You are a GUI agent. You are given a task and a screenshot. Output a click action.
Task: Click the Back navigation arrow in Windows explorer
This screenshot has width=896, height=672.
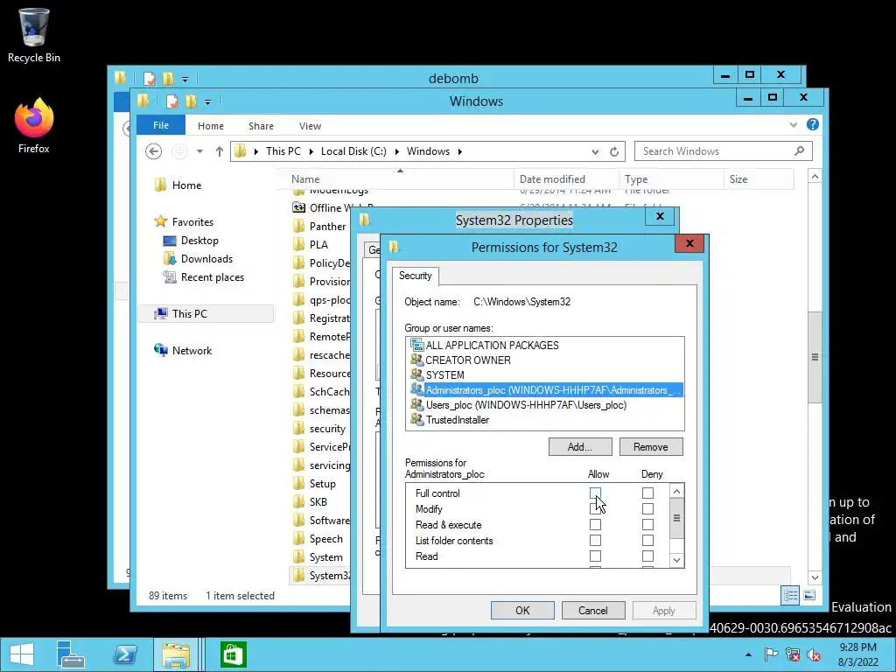153,151
